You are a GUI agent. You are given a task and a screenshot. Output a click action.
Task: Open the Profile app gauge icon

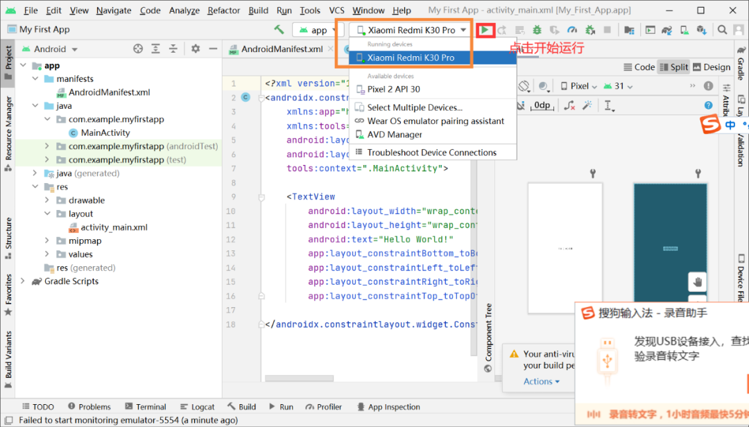coord(572,30)
